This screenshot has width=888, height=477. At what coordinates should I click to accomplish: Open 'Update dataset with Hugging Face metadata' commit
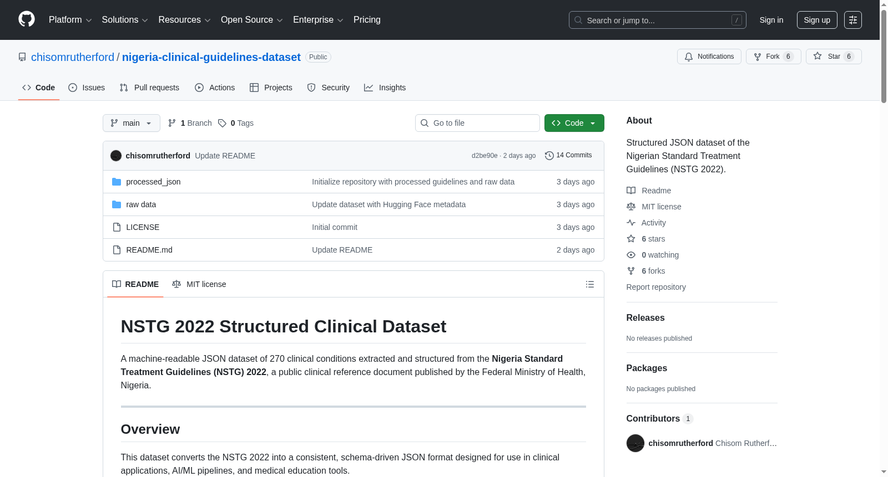click(389, 204)
